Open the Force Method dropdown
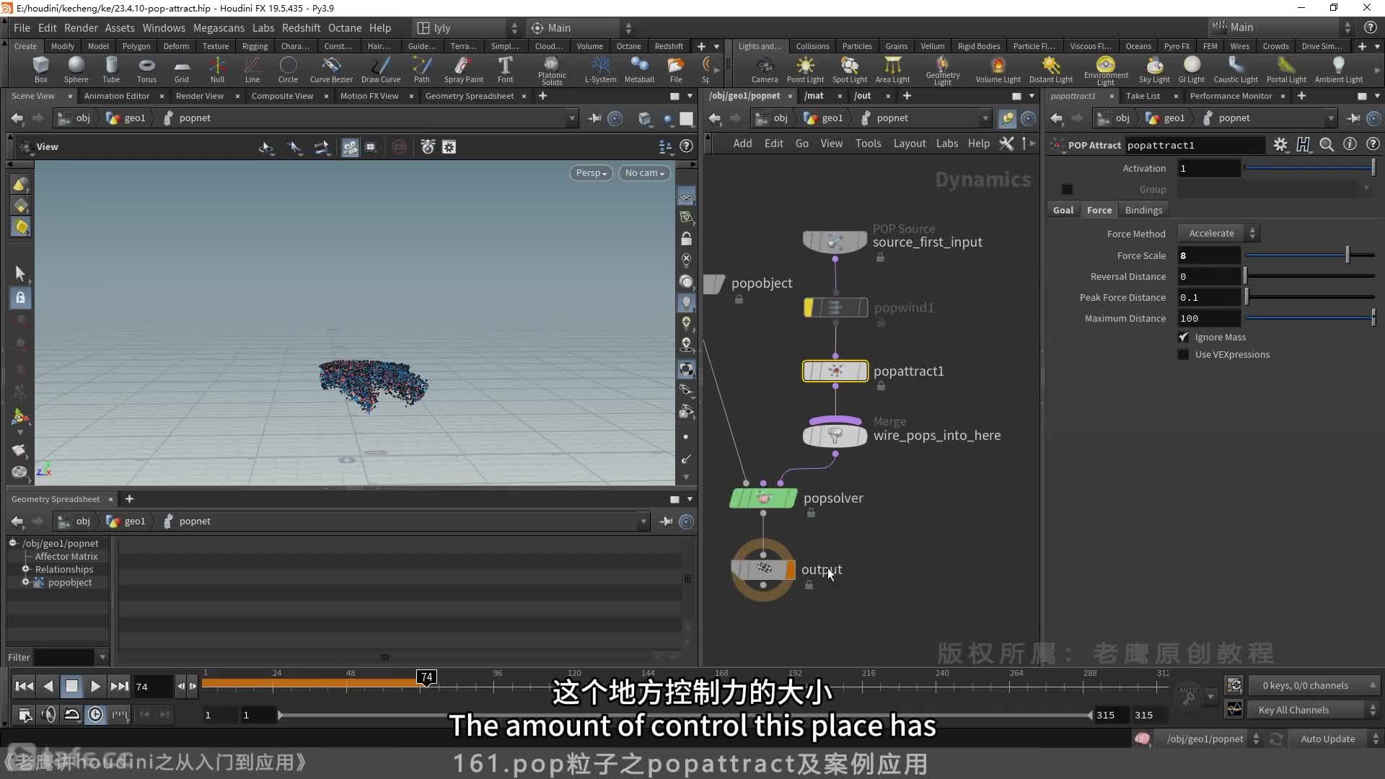Image resolution: width=1385 pixels, height=779 pixels. click(x=1219, y=233)
